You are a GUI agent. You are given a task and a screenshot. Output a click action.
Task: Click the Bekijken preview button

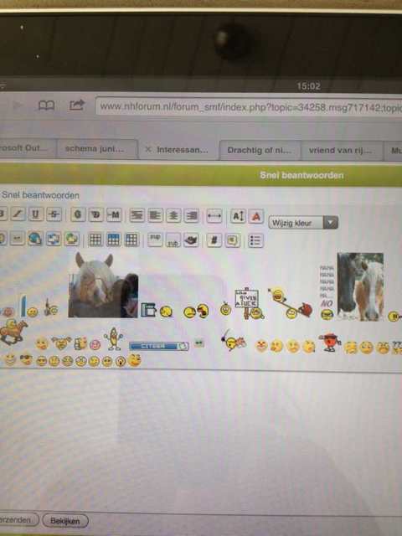tap(65, 521)
